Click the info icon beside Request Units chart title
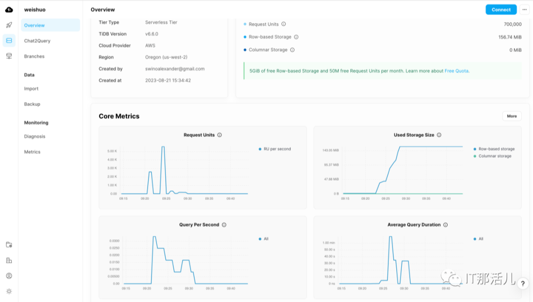The width and height of the screenshot is (533, 302). tap(220, 135)
